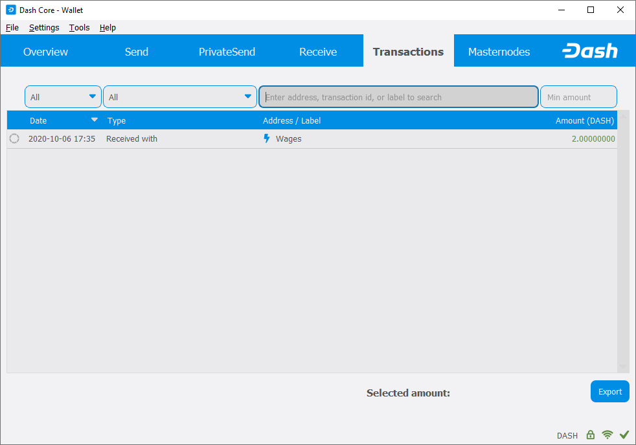Open the transaction type filter dropdown
Image resolution: width=636 pixels, height=445 pixels.
[179, 97]
